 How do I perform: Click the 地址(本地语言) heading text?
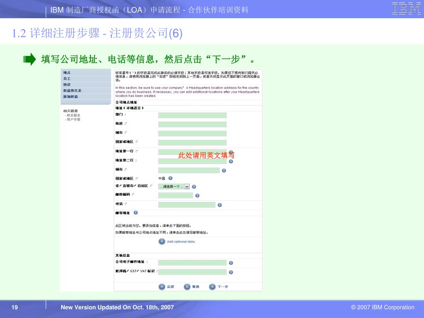[x=129, y=108]
